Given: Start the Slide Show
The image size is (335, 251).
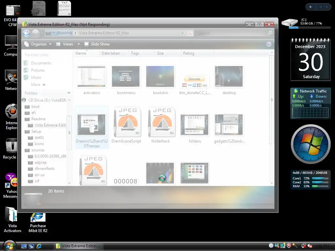Looking at the screenshot, I should pyautogui.click(x=97, y=44).
